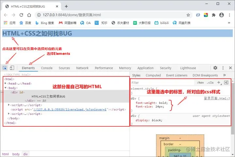Bookmark this page with the star
Screen dimensions: 235x157
click(188, 15)
